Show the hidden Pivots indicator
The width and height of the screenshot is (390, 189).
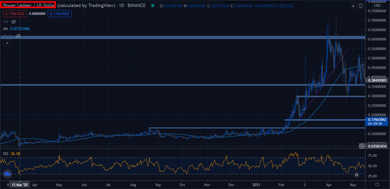(x=19, y=36)
